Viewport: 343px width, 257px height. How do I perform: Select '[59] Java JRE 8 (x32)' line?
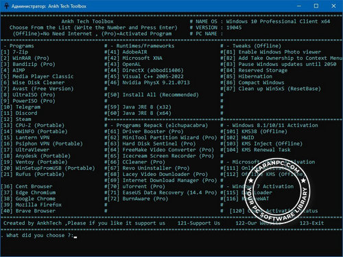pyautogui.click(x=139, y=107)
